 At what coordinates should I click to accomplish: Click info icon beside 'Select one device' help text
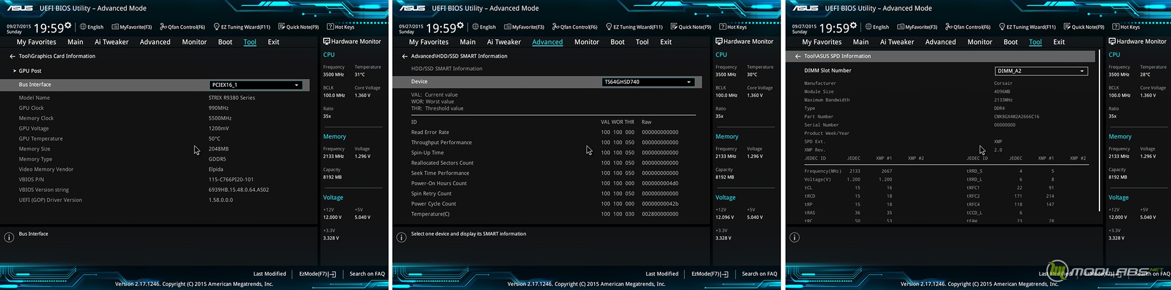click(x=401, y=237)
